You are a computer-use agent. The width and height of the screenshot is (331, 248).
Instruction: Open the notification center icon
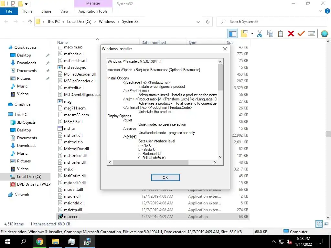[x=320, y=242]
